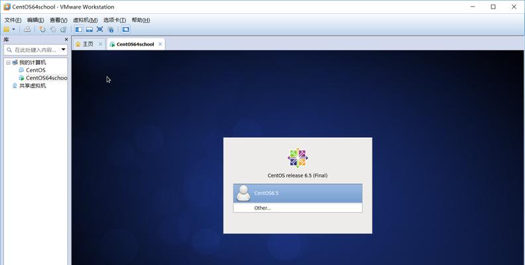
Task: Open the power options dropdown arrow
Action: (x=14, y=29)
